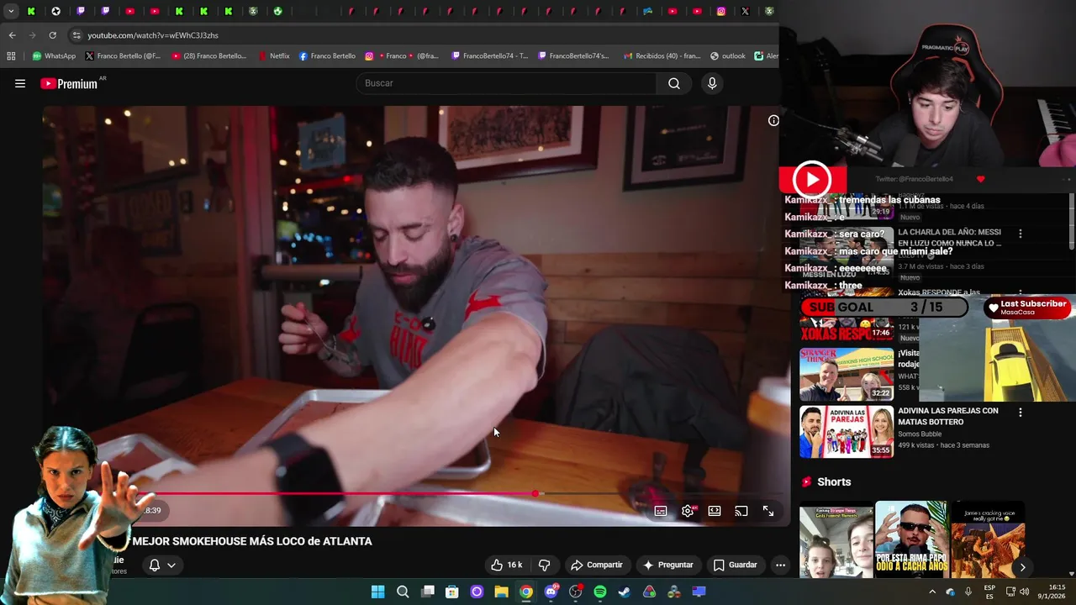Open options menu for LA CHARLA DEL AÑO video

[1021, 234]
